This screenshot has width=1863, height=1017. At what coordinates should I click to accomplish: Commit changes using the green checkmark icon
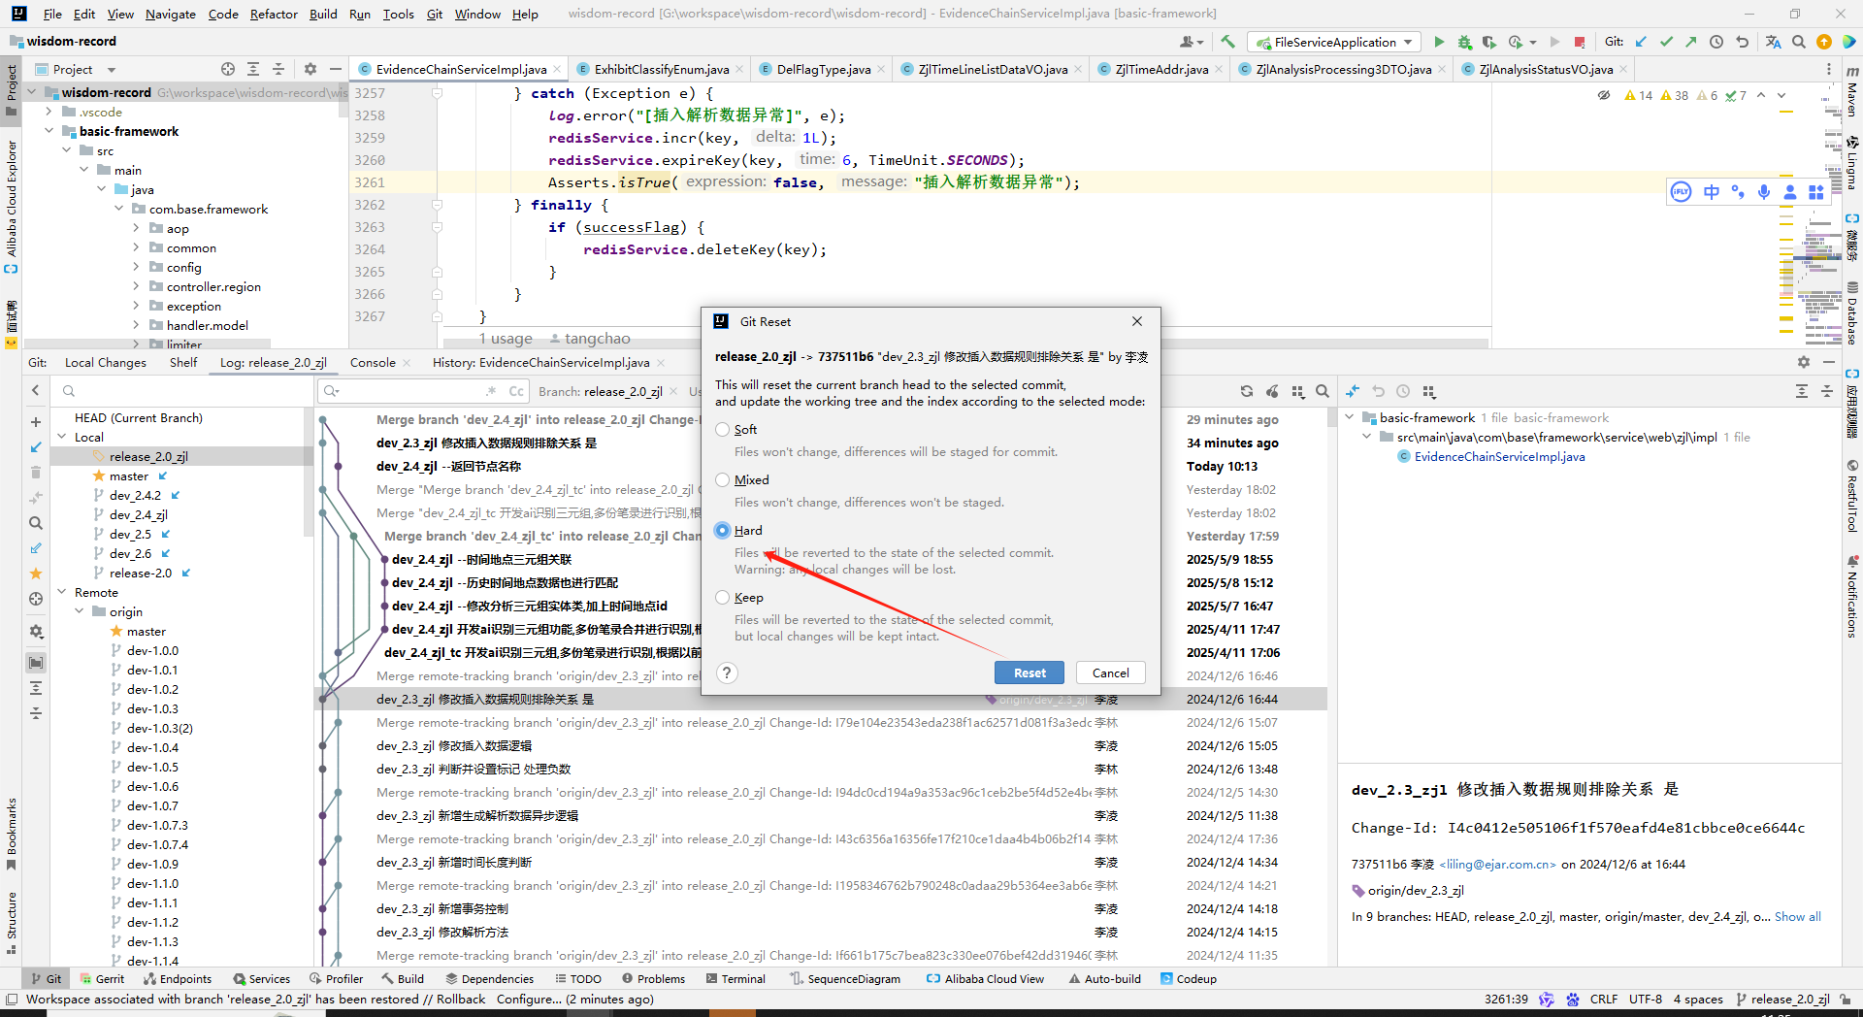(1666, 42)
